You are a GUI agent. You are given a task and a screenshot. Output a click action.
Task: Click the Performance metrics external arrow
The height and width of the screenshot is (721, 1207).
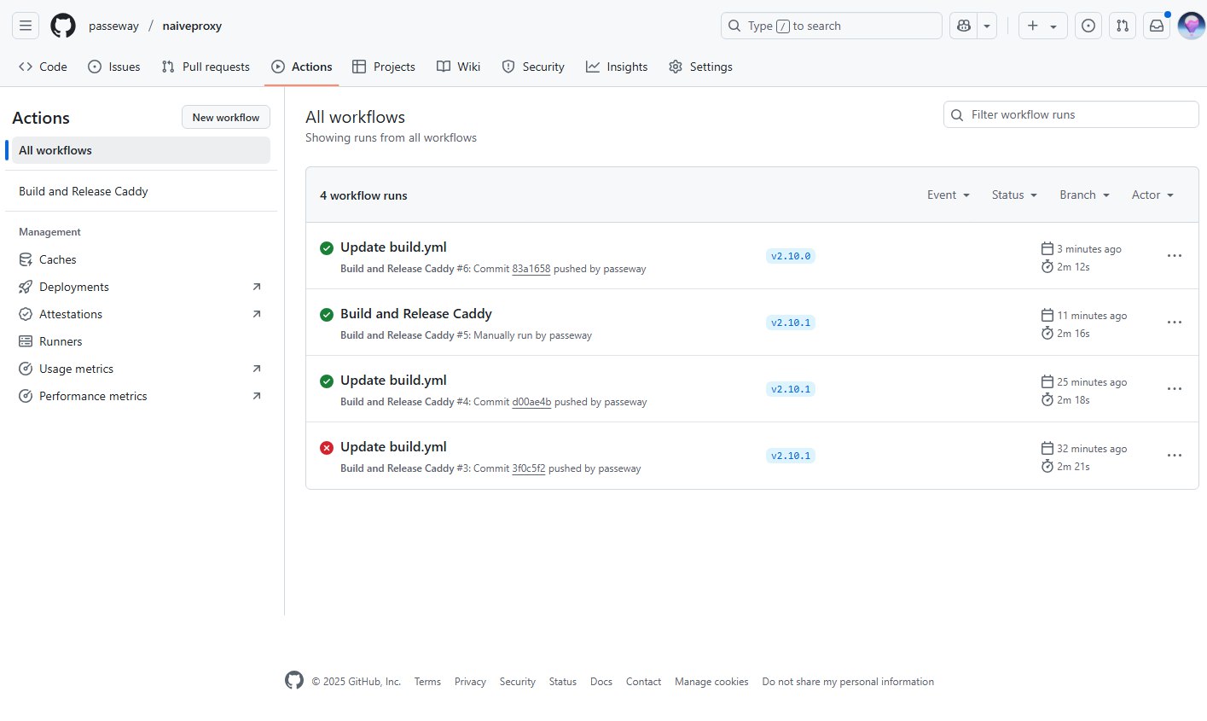click(257, 396)
